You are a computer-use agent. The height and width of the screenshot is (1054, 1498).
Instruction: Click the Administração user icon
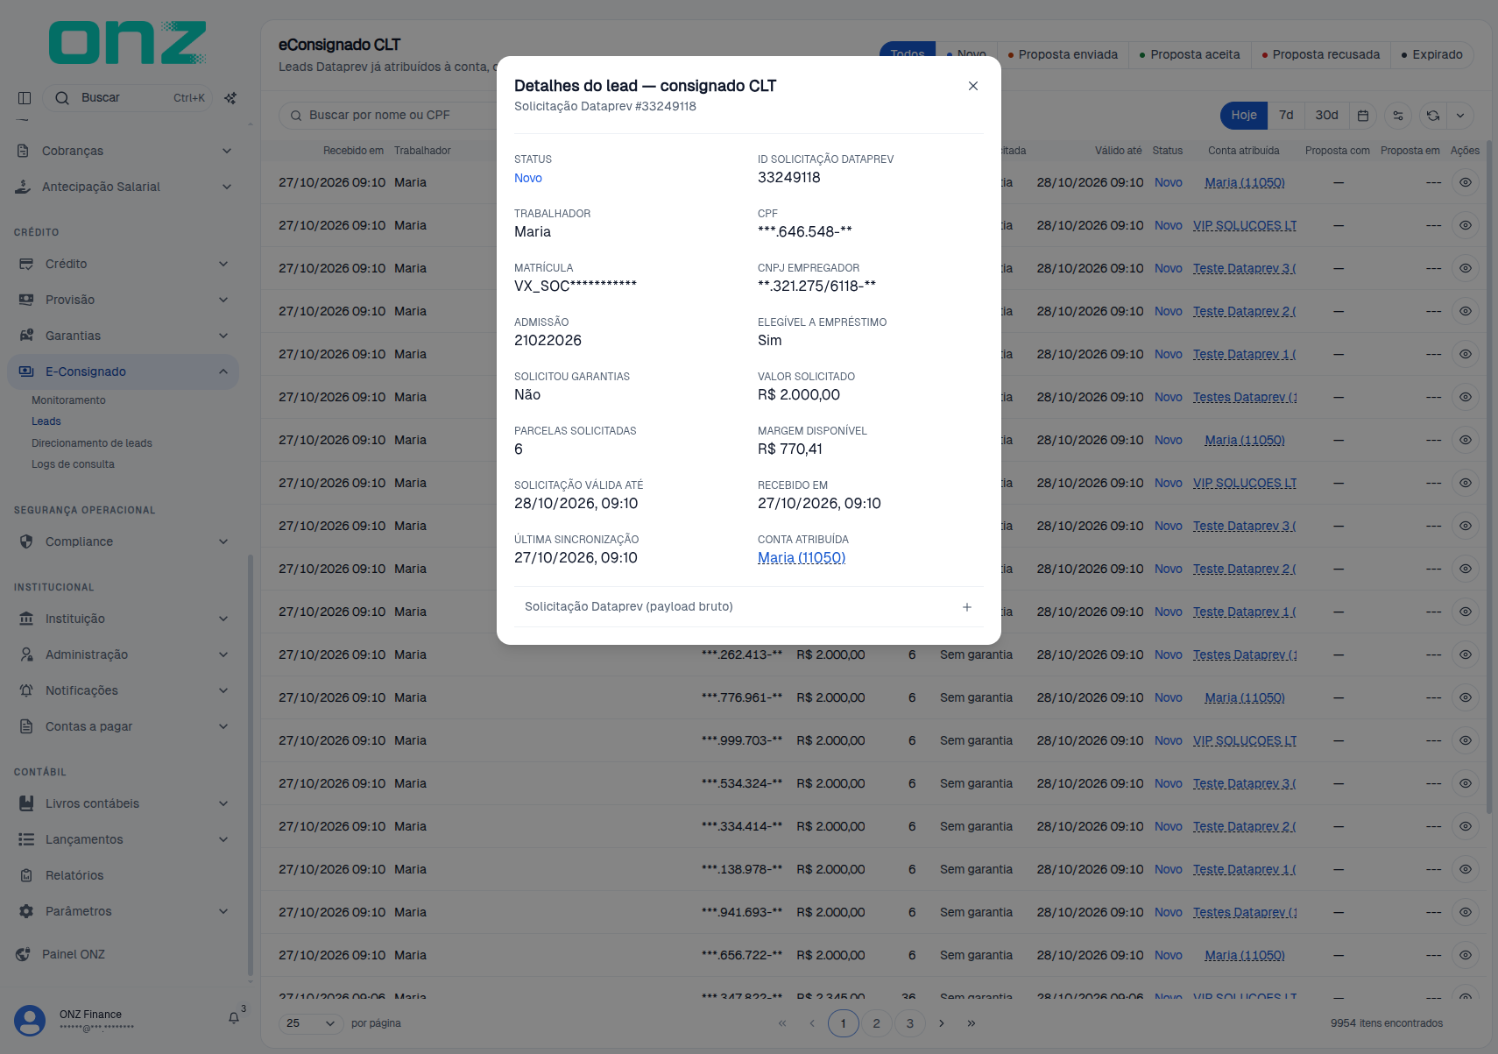point(26,654)
